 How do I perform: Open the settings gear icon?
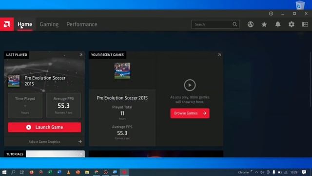click(292, 24)
